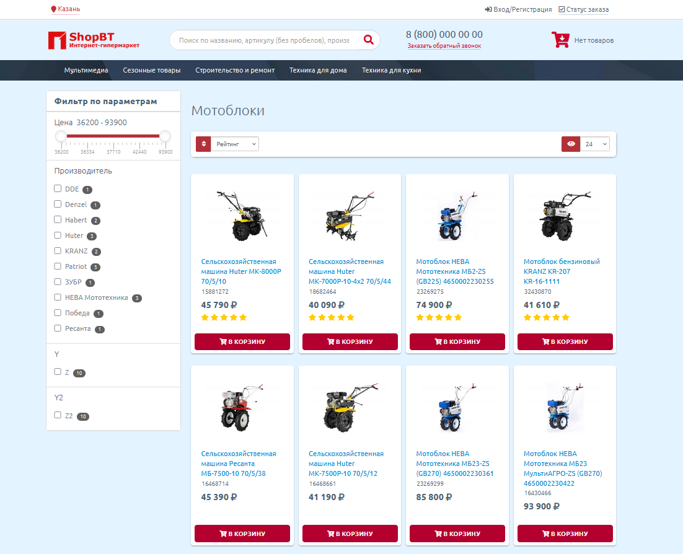683x554 pixels.
Task: Open the Мультимедиа menu
Action: [x=86, y=70]
